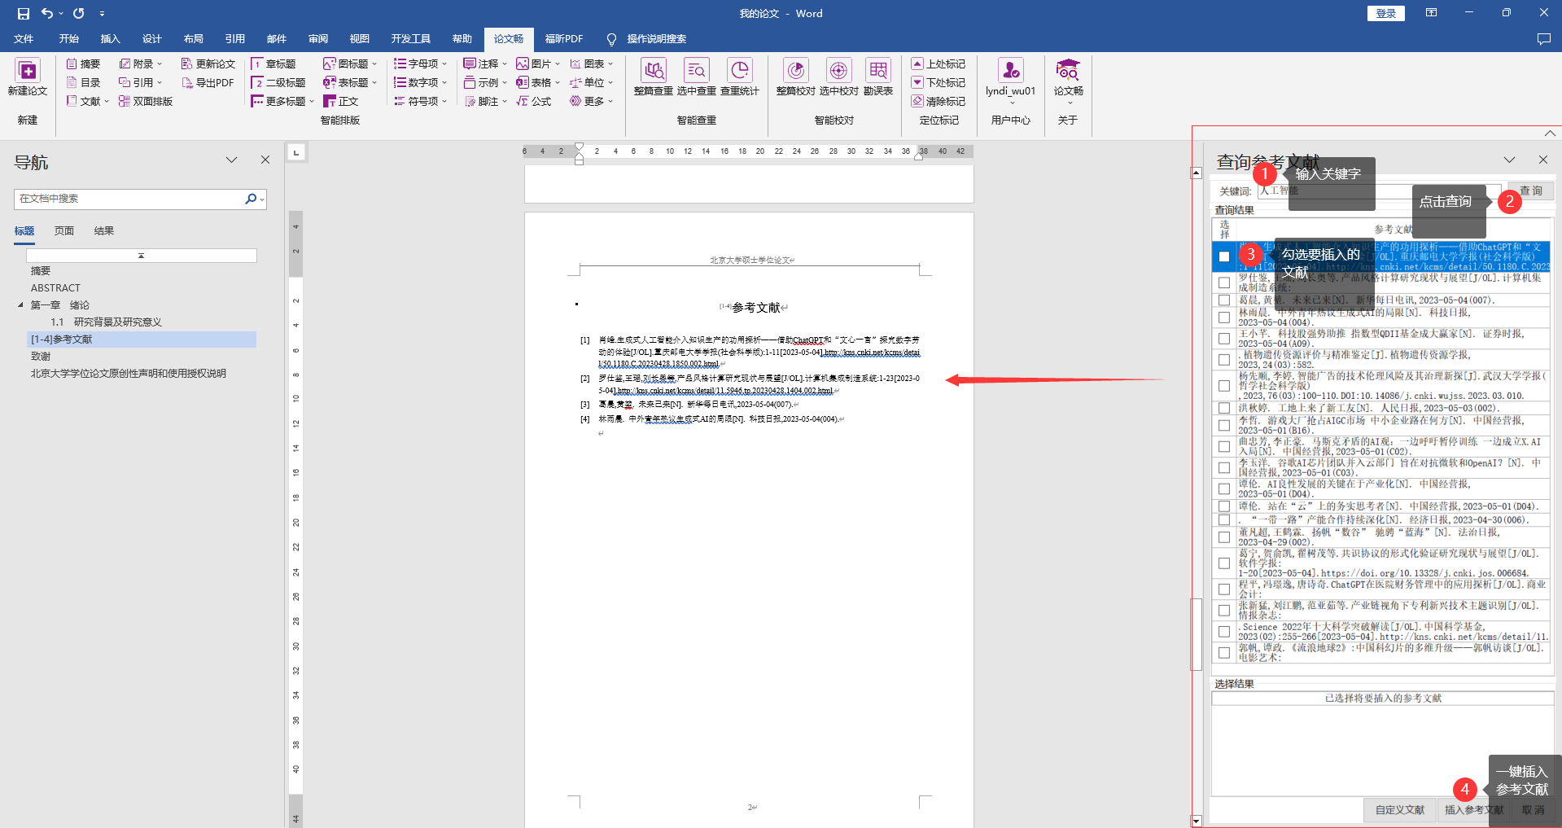Check the box for 罗仕鉴 reference row
Image resolution: width=1562 pixels, height=828 pixels.
tap(1223, 283)
